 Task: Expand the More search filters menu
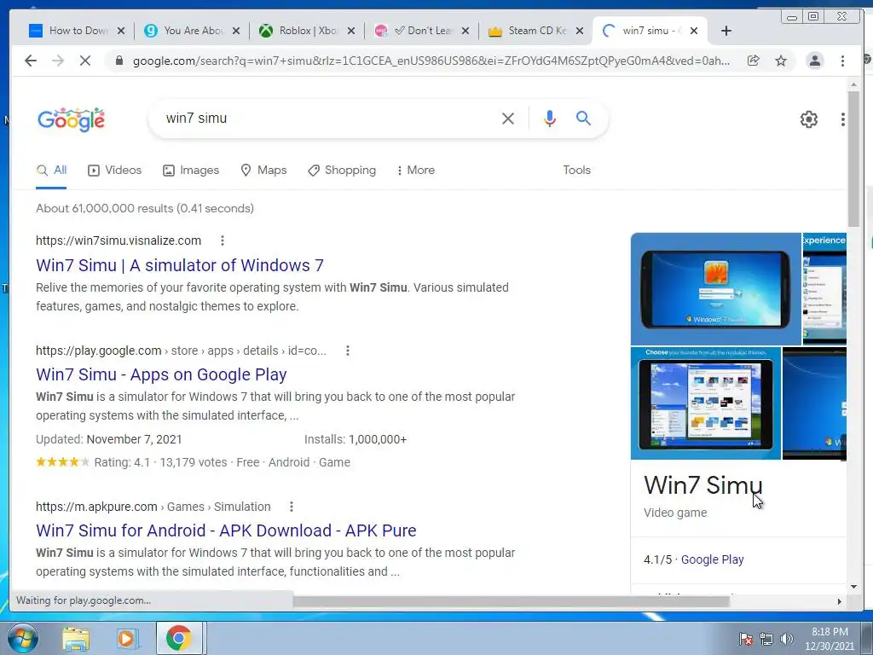pos(415,170)
